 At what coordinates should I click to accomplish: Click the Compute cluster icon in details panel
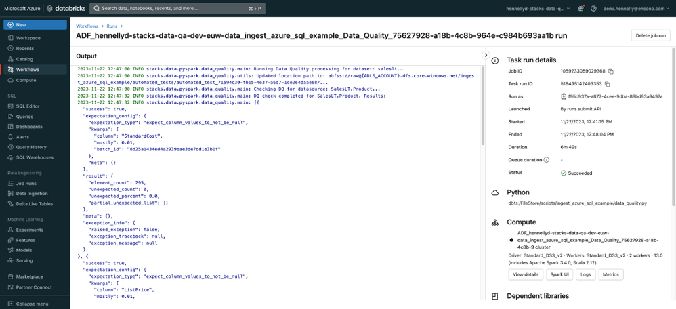point(495,222)
